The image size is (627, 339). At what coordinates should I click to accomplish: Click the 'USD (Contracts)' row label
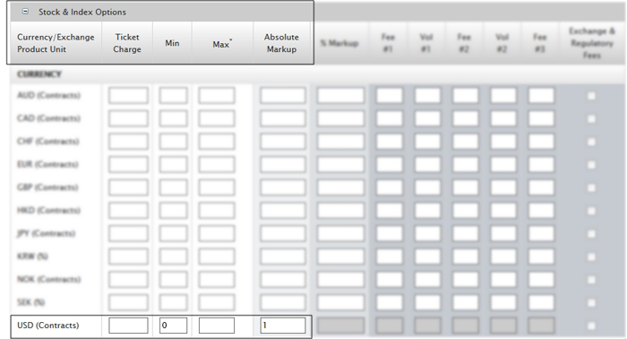(48, 326)
